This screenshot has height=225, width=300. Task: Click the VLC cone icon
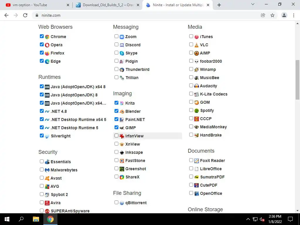point(197,45)
